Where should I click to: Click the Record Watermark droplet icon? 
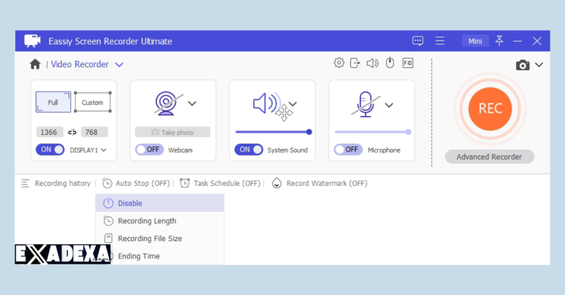pos(276,183)
